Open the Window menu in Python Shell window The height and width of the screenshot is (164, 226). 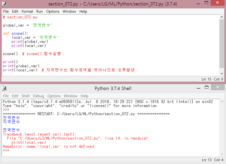pos(70,96)
